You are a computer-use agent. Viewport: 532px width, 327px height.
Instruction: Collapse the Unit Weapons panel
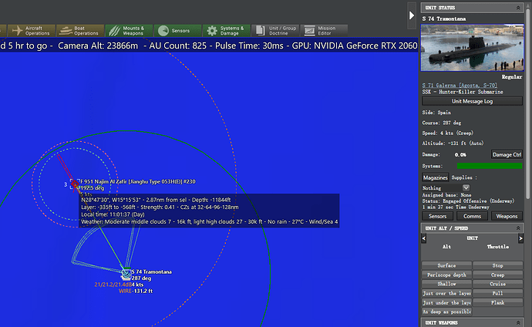[x=518, y=322]
